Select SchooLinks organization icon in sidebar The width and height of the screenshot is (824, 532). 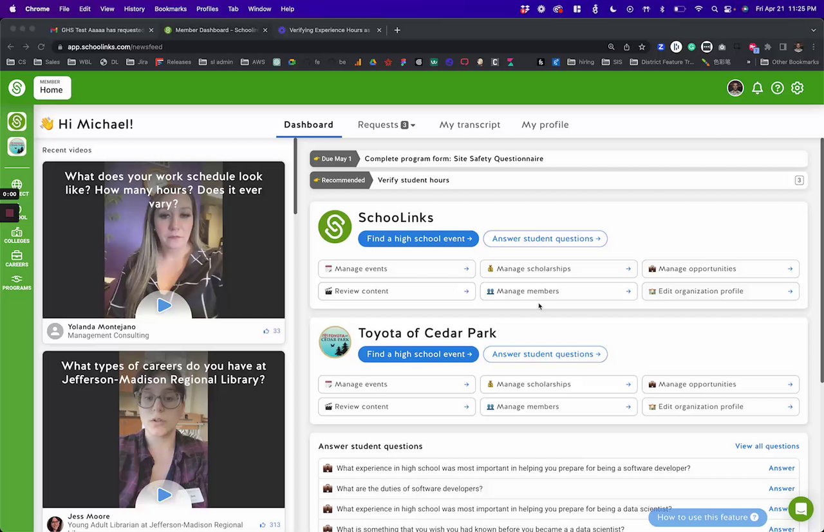point(17,122)
